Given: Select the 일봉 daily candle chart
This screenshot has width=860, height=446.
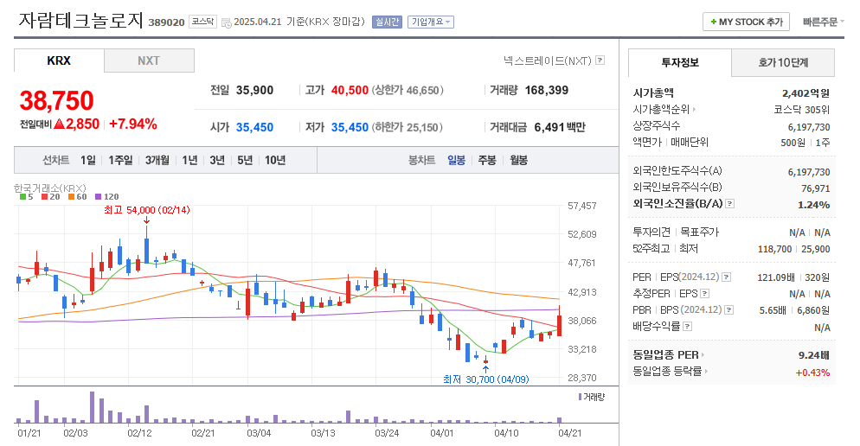Looking at the screenshot, I should coord(456,160).
